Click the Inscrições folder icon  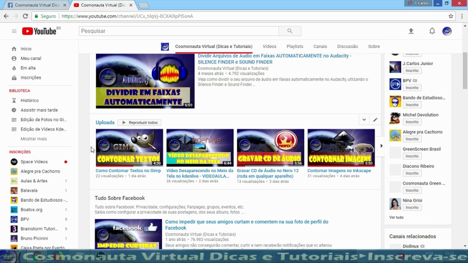click(14, 77)
